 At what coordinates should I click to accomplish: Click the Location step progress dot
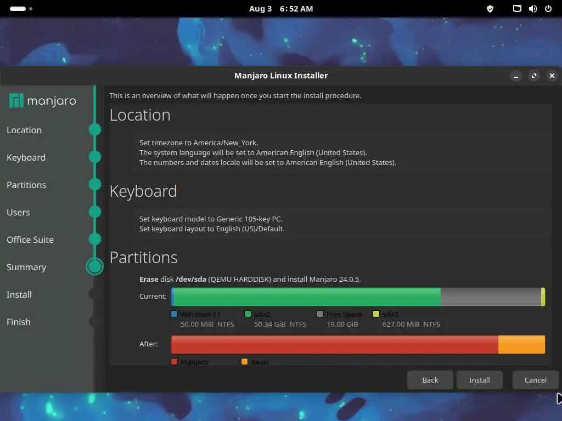pyautogui.click(x=95, y=129)
